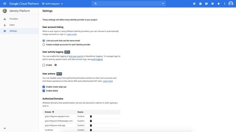Open the hamburger navigation menu
236x132 pixels.
coord(5,4)
